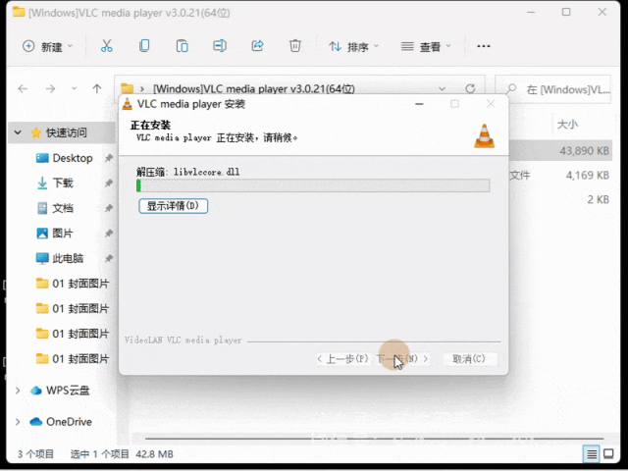
Task: Click the Share icon in toolbar
Action: click(x=258, y=46)
